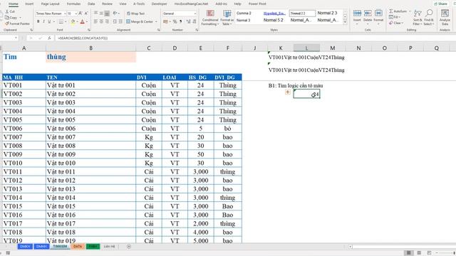Apply the yellow Fill Color swatch
Screen dimensions: 456x256
73,22
